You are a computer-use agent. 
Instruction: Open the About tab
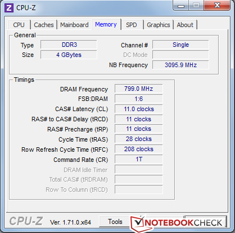[x=185, y=25]
